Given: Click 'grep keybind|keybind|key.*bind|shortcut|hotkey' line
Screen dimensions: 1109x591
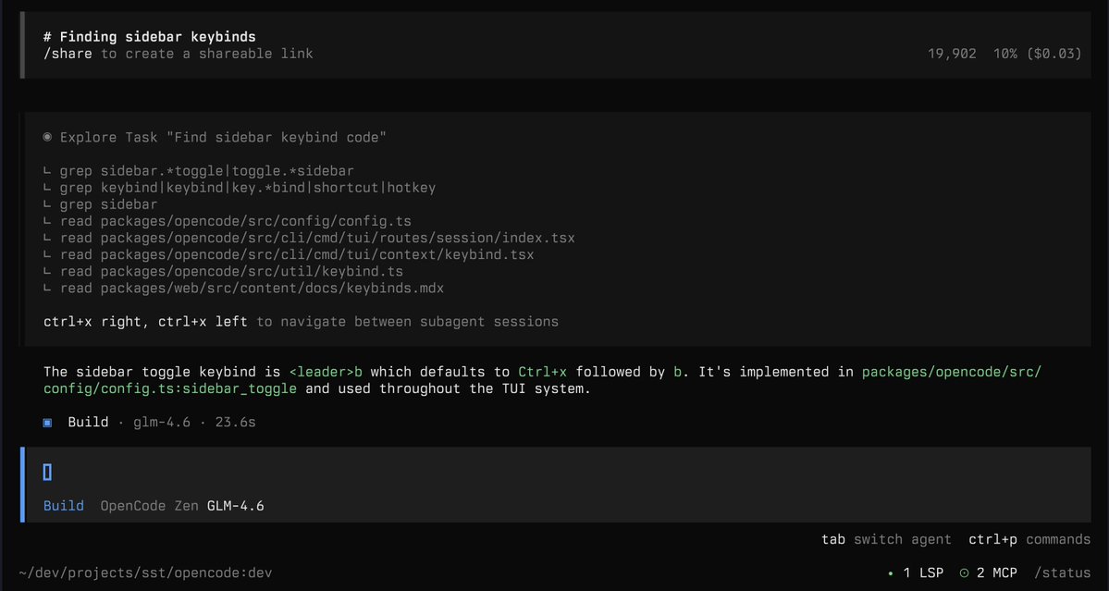Looking at the screenshot, I should point(239,188).
